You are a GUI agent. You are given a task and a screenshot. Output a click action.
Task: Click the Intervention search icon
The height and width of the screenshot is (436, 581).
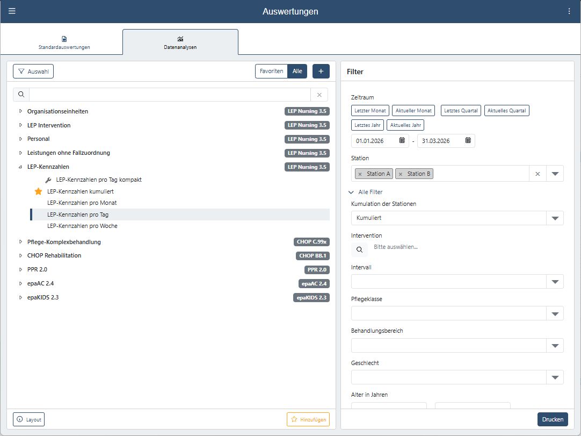(x=360, y=249)
